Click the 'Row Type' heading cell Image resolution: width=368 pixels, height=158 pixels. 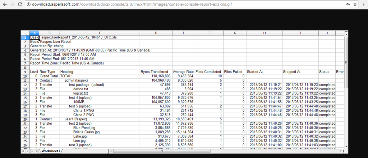coord(50,72)
